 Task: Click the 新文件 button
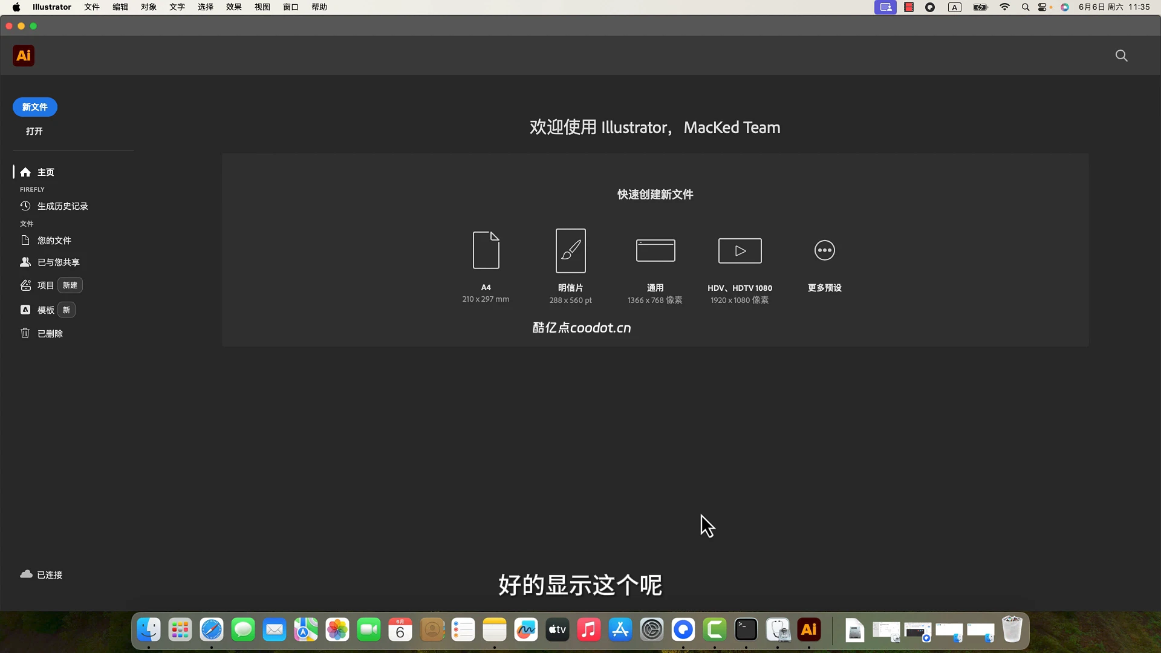tap(35, 107)
